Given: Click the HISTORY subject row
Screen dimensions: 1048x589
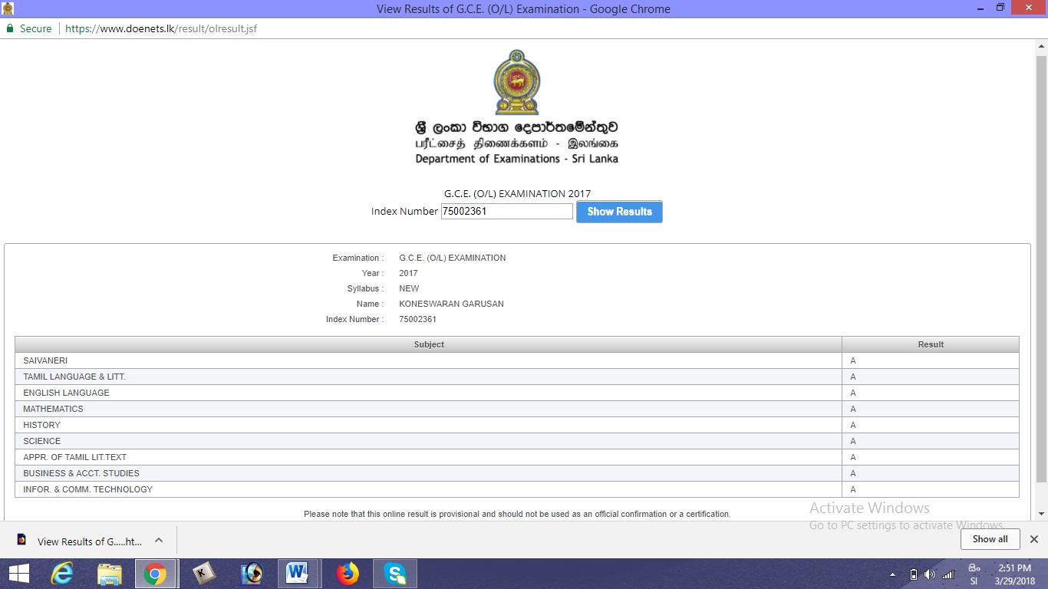Looking at the screenshot, I should [517, 425].
